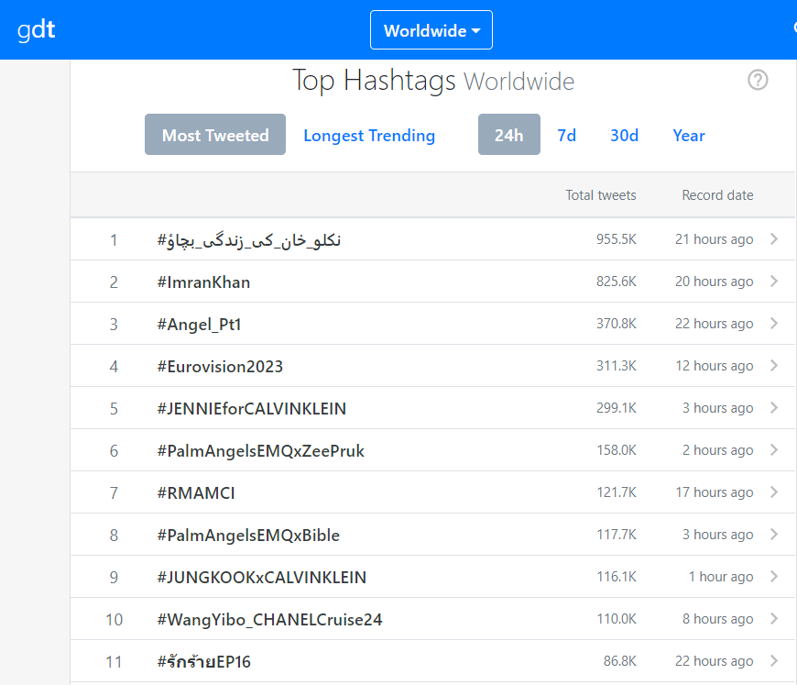The image size is (797, 685).
Task: Click the 86.8K tweet count
Action: (x=619, y=661)
